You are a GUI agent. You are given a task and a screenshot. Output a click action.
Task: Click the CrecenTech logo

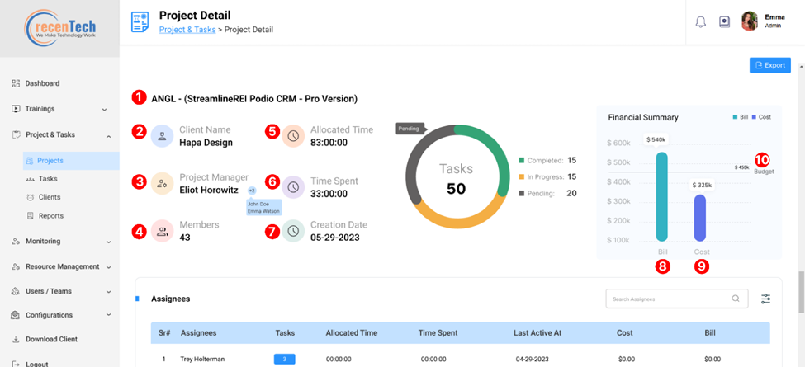pos(59,27)
